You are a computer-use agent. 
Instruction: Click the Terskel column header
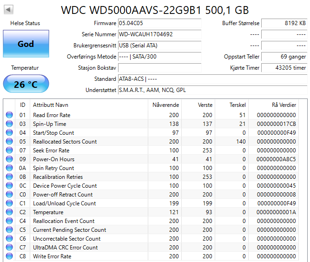pyautogui.click(x=237, y=105)
